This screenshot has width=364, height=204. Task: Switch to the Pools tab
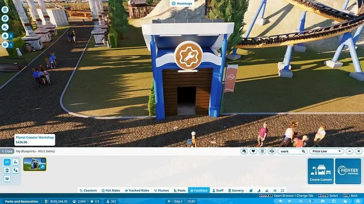(180, 190)
